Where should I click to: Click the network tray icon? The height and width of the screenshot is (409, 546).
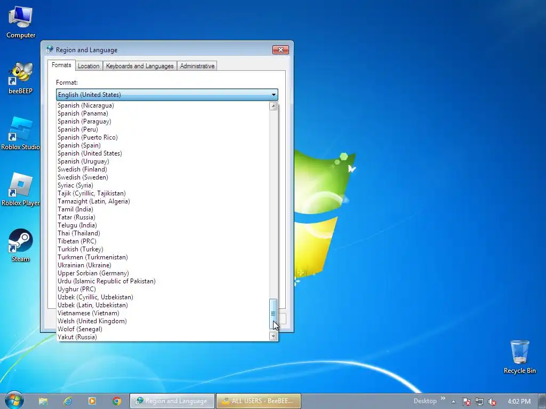point(479,402)
